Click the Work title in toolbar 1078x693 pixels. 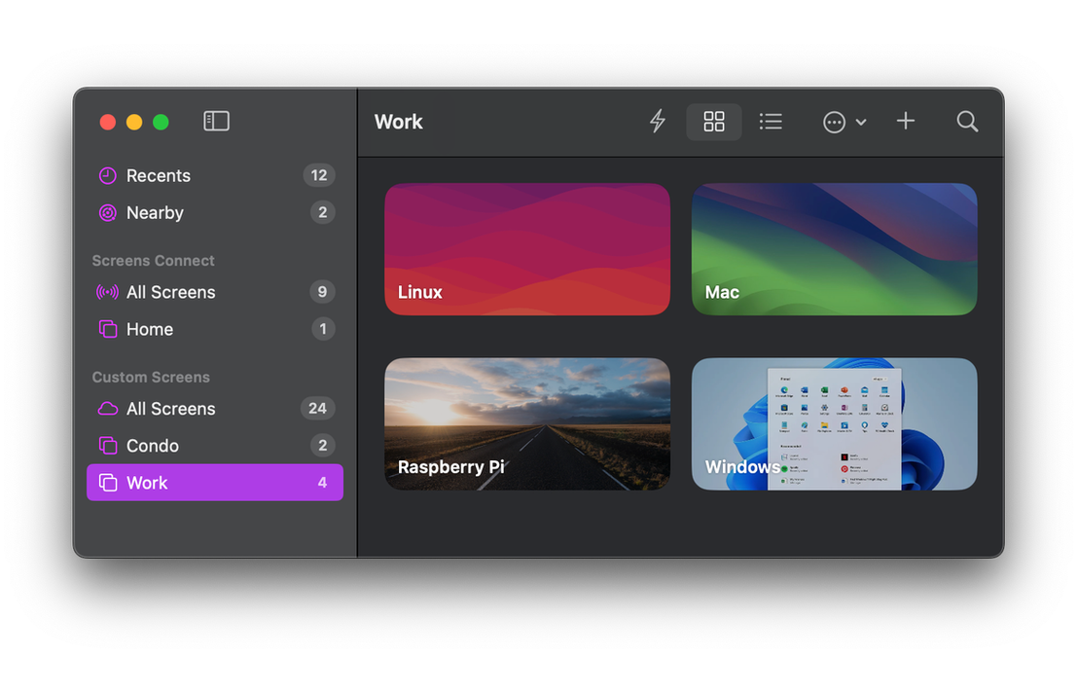399,122
